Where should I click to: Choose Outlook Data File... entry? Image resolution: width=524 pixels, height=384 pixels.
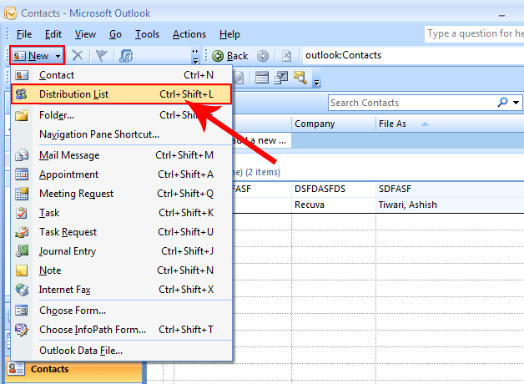pyautogui.click(x=122, y=351)
